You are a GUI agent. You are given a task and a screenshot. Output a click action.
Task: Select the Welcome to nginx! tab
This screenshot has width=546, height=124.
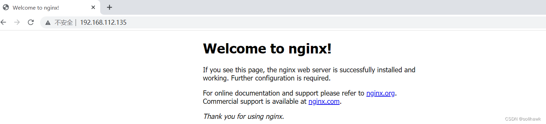[50, 7]
